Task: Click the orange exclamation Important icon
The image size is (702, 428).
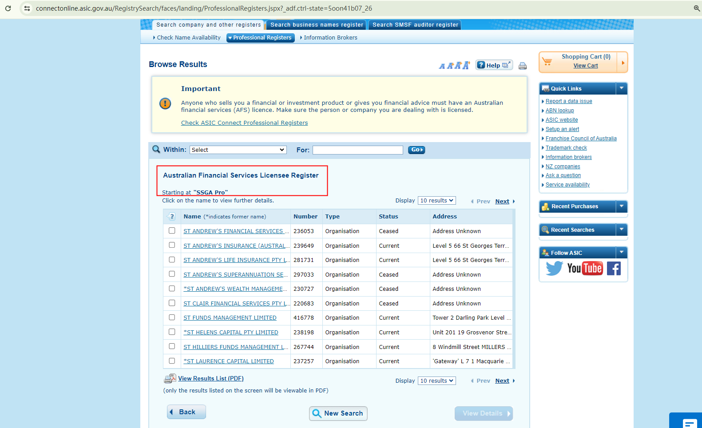Action: 165,103
